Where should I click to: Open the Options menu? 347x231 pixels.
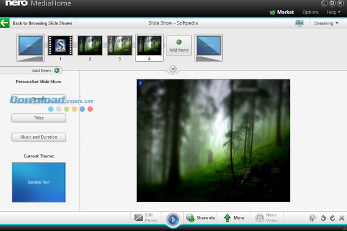click(310, 12)
